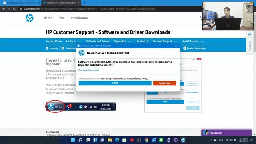This screenshot has height=144, width=256.
Task: Open the Contact Us menu item
Action: 143,41
